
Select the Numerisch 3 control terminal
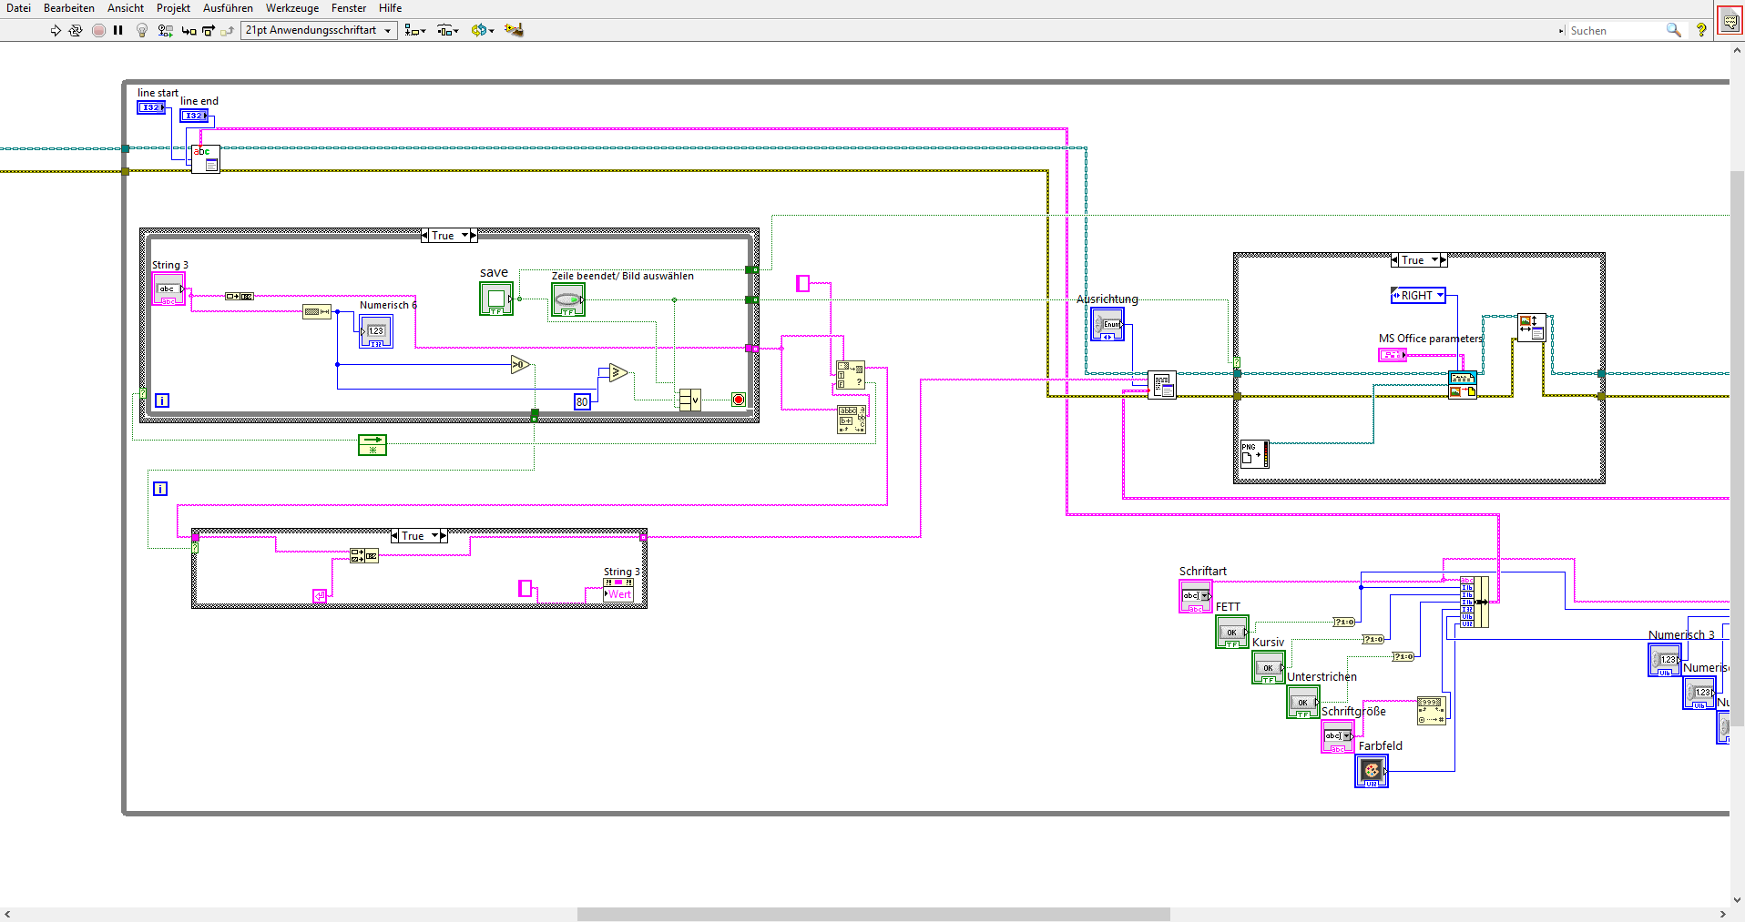coord(1665,660)
